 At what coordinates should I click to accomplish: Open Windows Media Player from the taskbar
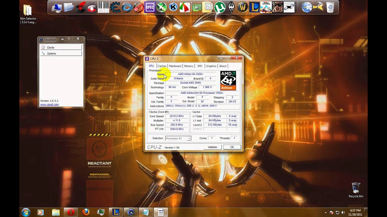click(x=41, y=212)
